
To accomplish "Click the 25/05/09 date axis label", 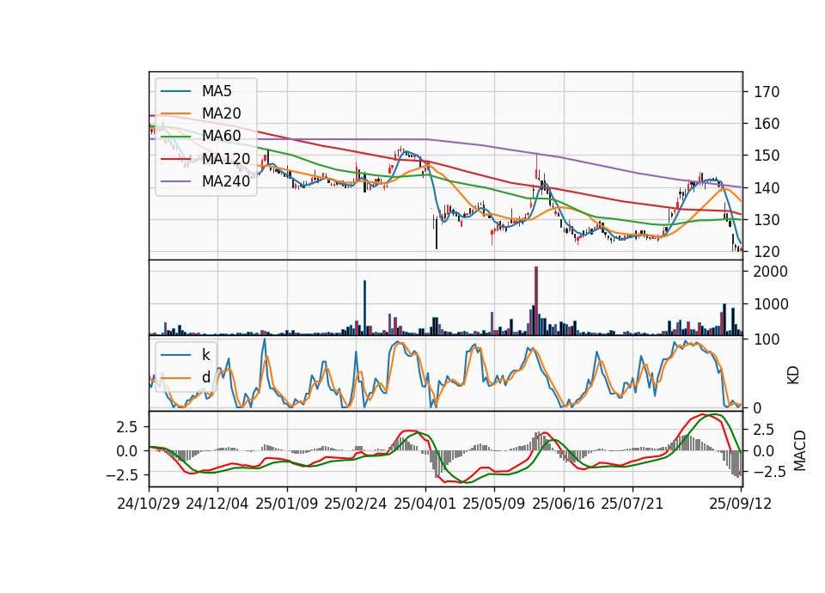I will point(494,504).
